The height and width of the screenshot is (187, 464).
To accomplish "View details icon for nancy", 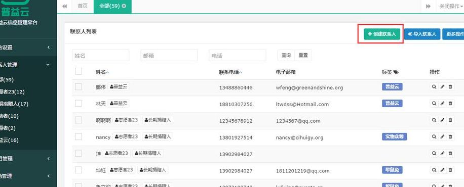I will (434, 137).
